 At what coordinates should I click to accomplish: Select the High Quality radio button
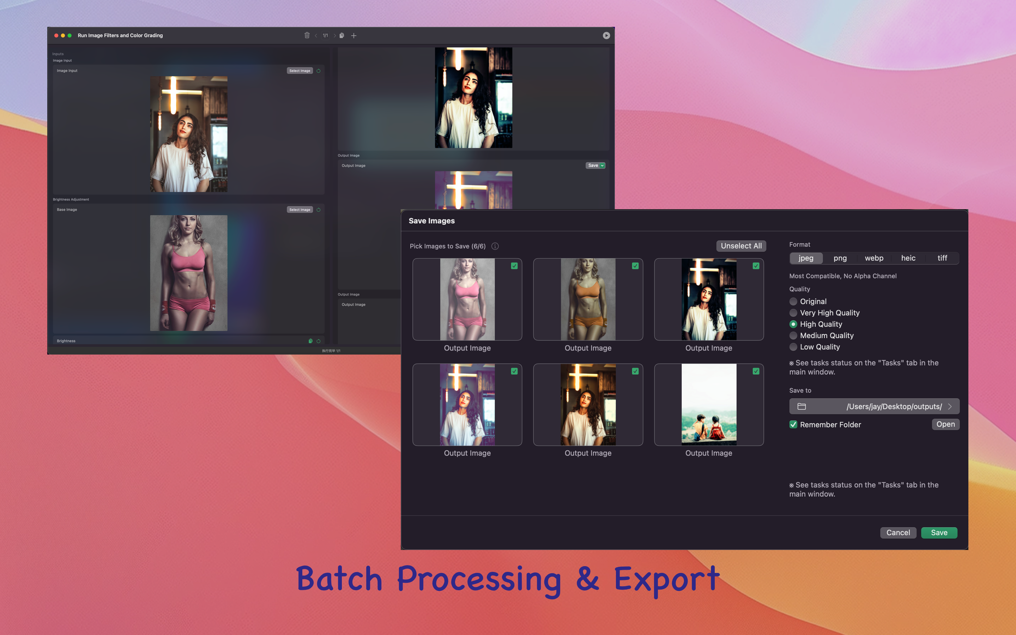pos(793,324)
